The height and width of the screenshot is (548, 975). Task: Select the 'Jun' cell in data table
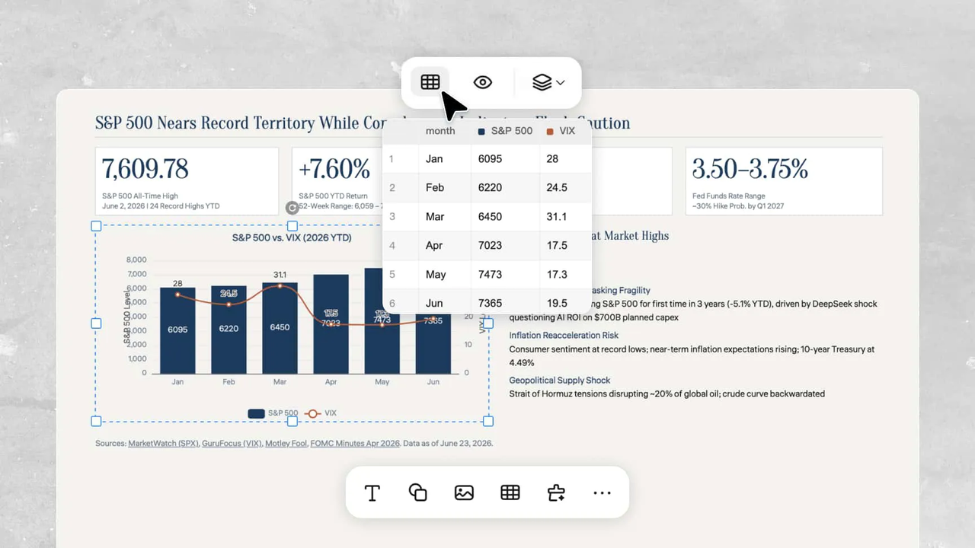tap(445, 303)
